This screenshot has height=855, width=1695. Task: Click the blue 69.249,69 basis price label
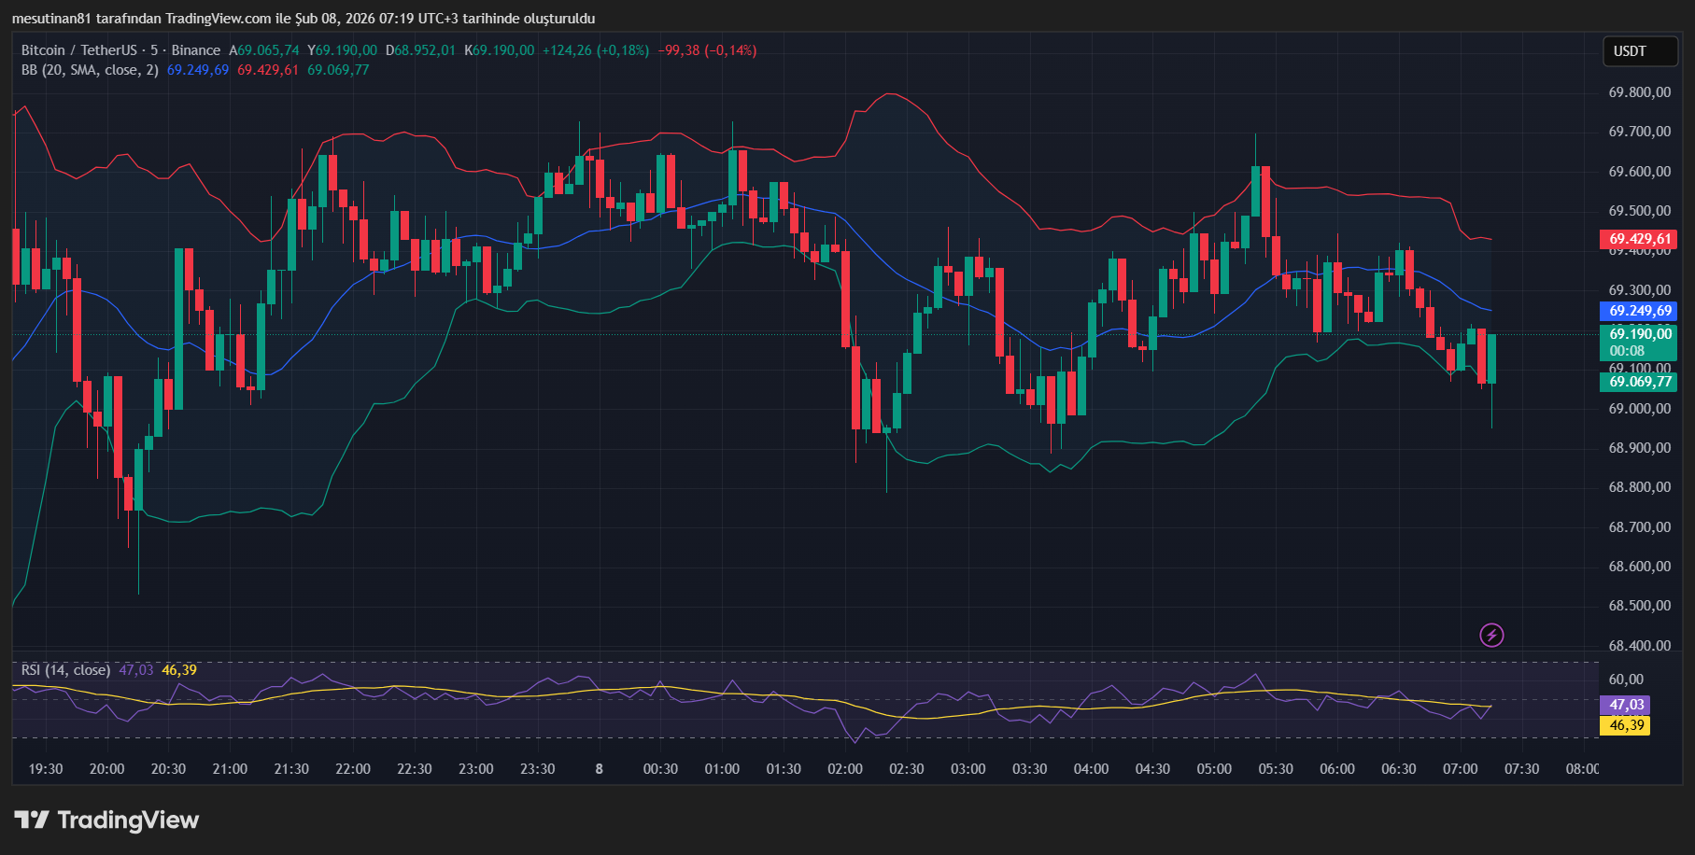point(1639,311)
